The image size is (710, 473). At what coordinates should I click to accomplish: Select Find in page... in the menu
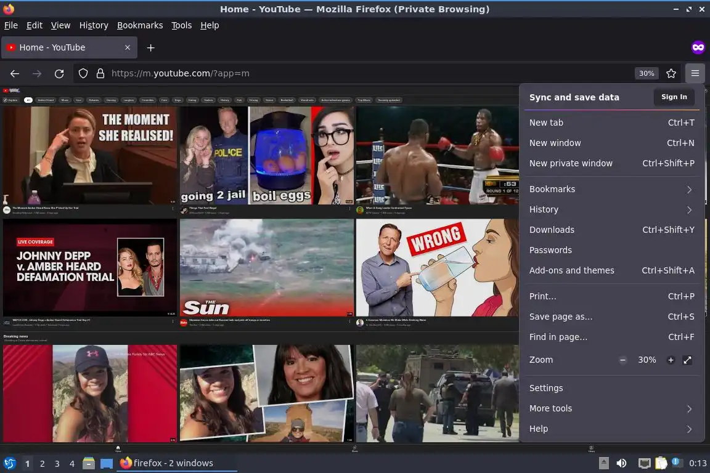click(x=611, y=338)
